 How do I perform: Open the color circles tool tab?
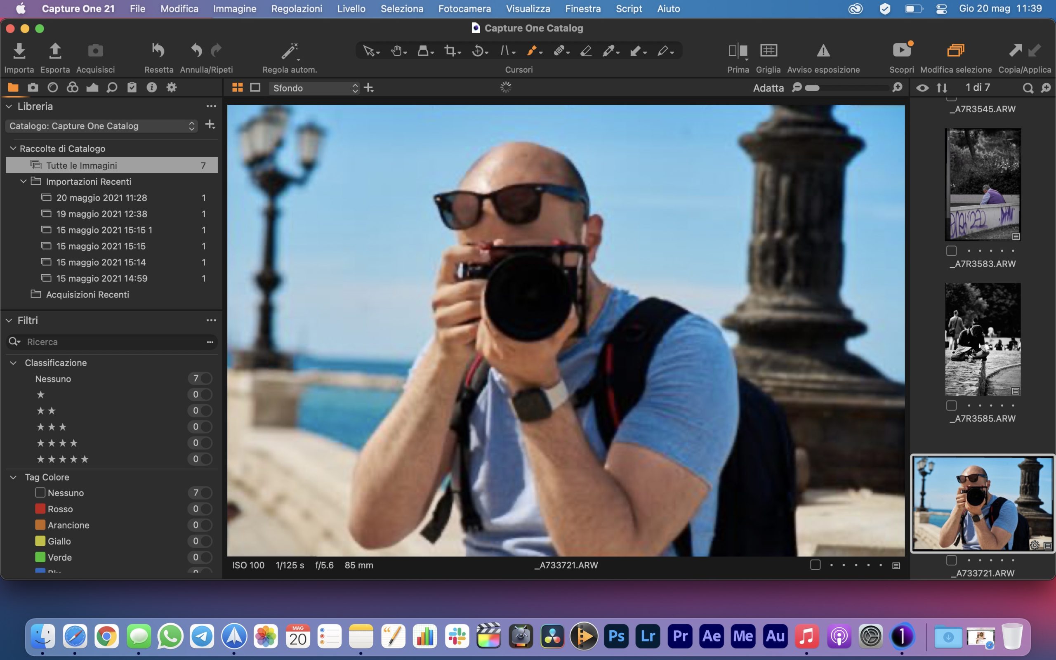click(73, 87)
